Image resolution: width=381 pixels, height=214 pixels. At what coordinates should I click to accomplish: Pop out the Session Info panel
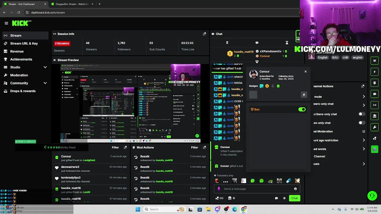point(204,34)
